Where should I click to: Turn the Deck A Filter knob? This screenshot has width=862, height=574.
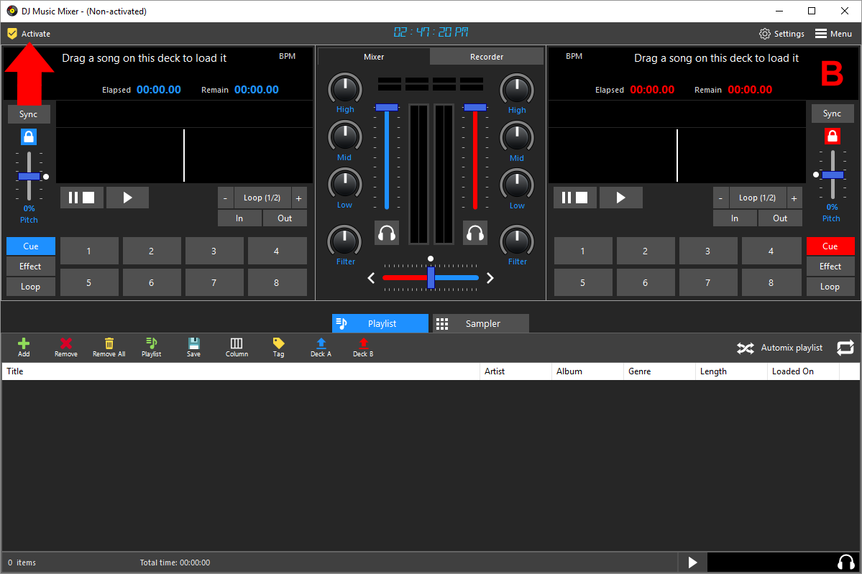tap(344, 242)
